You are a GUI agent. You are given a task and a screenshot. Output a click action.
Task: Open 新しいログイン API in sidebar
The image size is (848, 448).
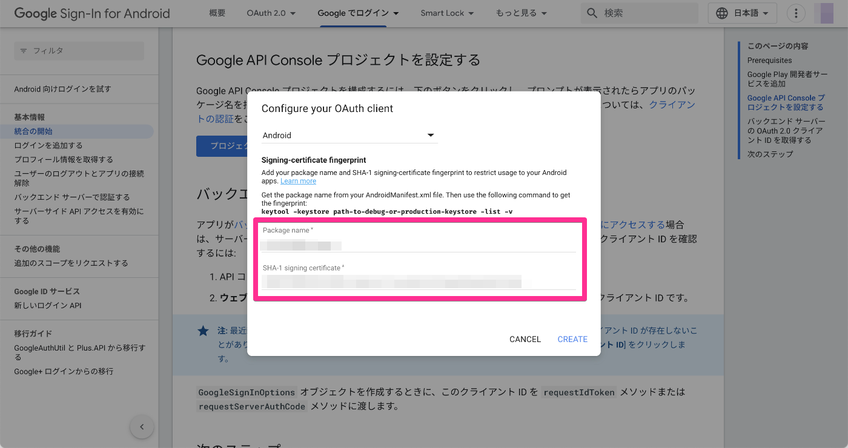[48, 305]
